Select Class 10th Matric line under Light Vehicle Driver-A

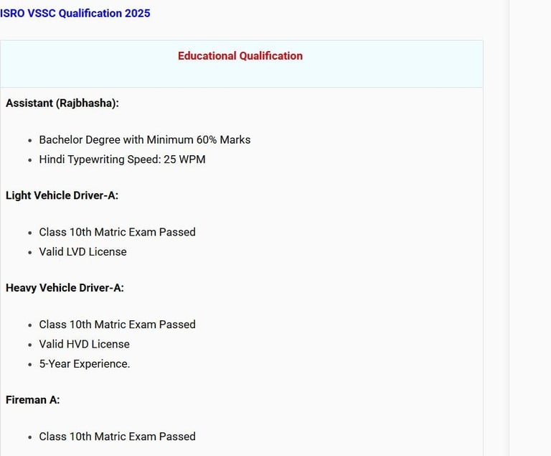[x=118, y=232]
